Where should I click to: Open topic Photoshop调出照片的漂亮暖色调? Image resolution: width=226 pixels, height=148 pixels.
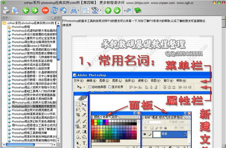[x=32, y=110]
